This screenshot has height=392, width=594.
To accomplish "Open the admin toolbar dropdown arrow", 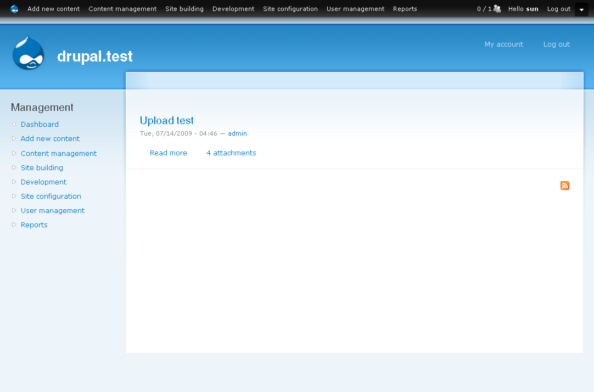I will [581, 9].
